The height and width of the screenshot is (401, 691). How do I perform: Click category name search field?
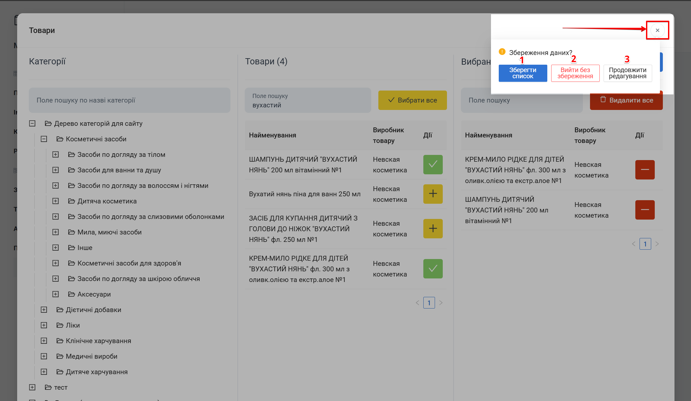coord(129,100)
